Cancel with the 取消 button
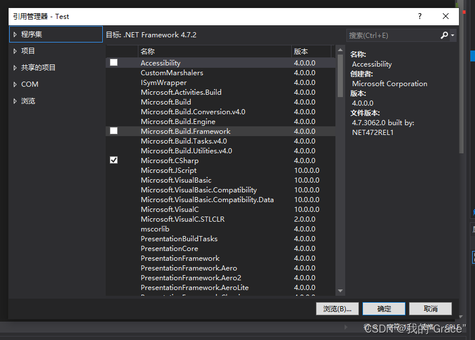 (x=430, y=309)
